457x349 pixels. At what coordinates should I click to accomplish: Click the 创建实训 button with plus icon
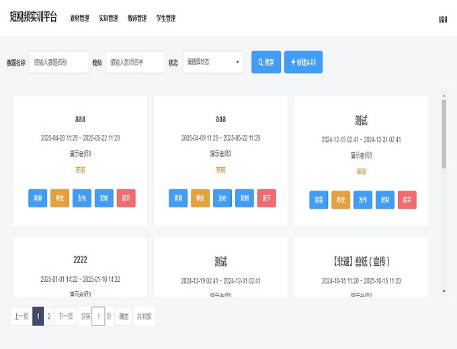click(x=303, y=62)
